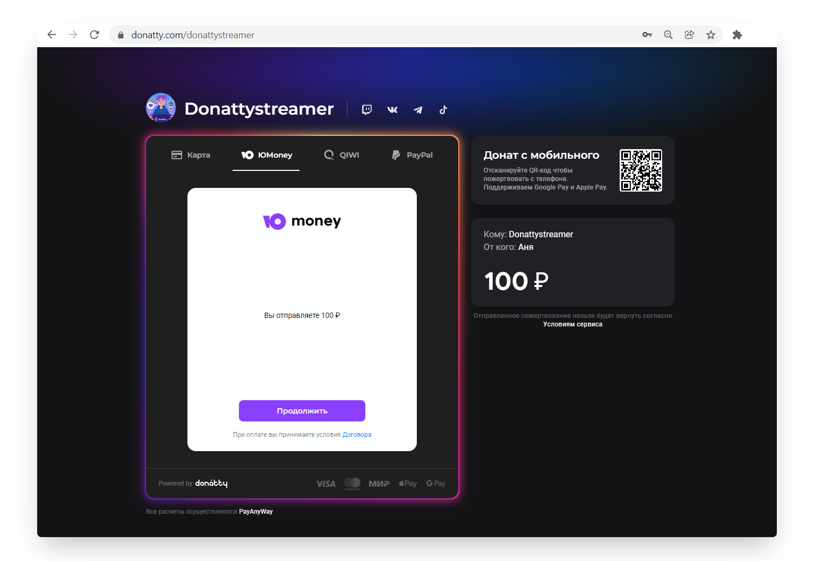Click the Donattystreamer avatar picture
Image resolution: width=814 pixels, height=561 pixels.
tap(161, 108)
